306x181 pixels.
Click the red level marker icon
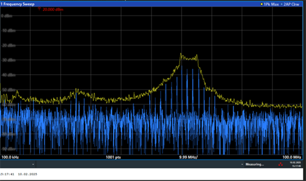(39, 9)
